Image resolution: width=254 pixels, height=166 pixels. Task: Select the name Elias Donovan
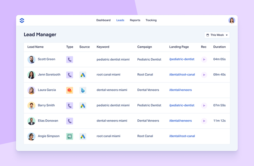click(x=48, y=121)
